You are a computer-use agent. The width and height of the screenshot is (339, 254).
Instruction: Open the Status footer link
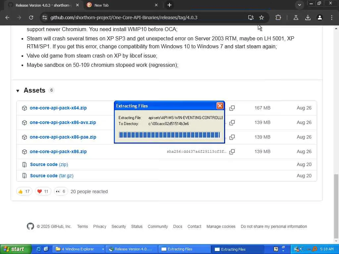(x=137, y=226)
